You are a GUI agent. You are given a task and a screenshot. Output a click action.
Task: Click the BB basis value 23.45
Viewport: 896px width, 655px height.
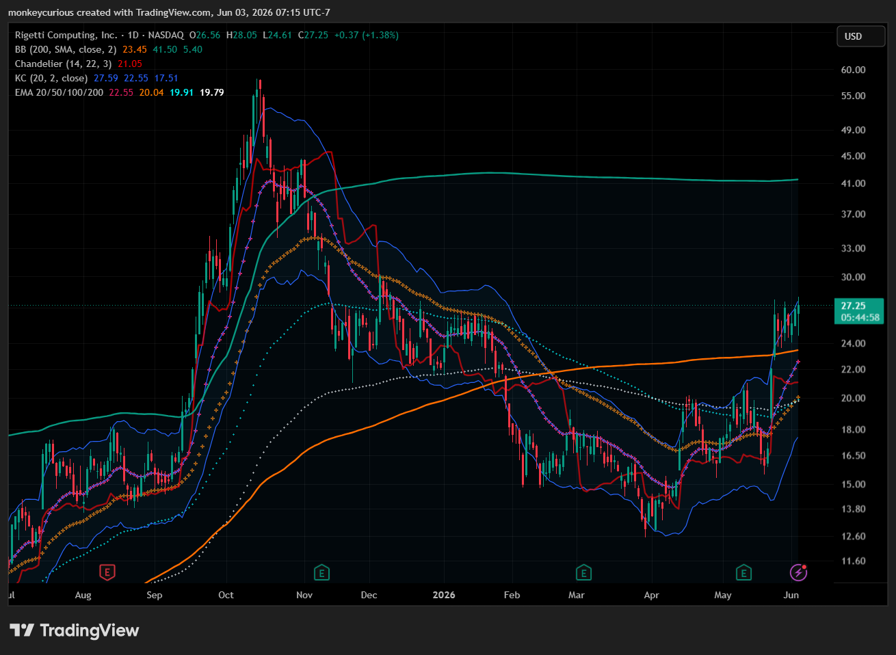(135, 49)
